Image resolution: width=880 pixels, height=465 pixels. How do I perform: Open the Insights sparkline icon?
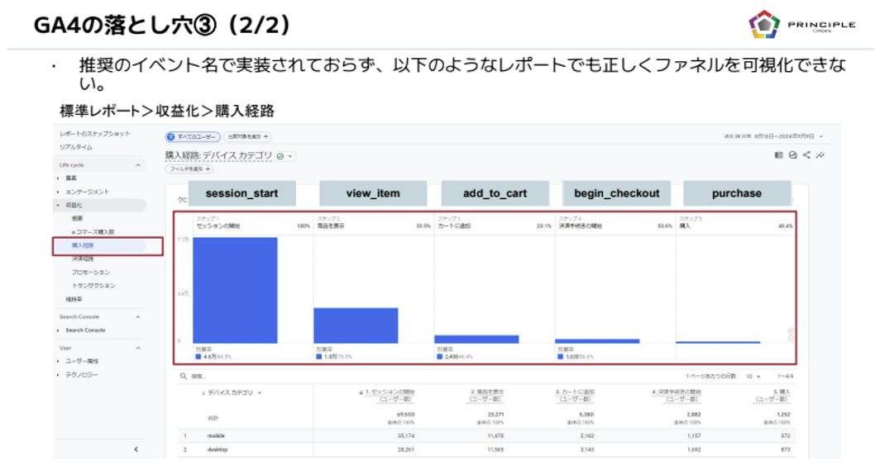820,154
